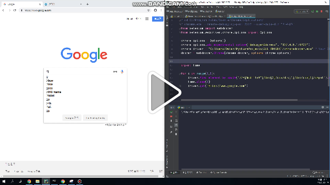The image size is (330, 185).
Task: Click the Chrome address bar URL
Action: tap(38, 10)
